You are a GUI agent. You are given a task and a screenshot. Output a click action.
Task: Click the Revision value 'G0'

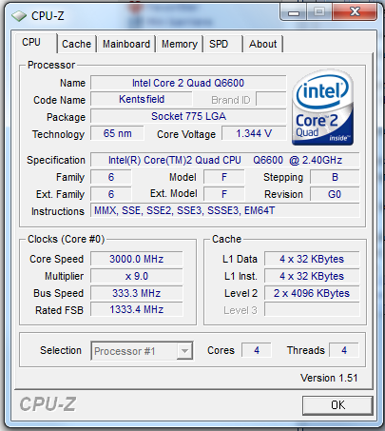[x=335, y=194]
